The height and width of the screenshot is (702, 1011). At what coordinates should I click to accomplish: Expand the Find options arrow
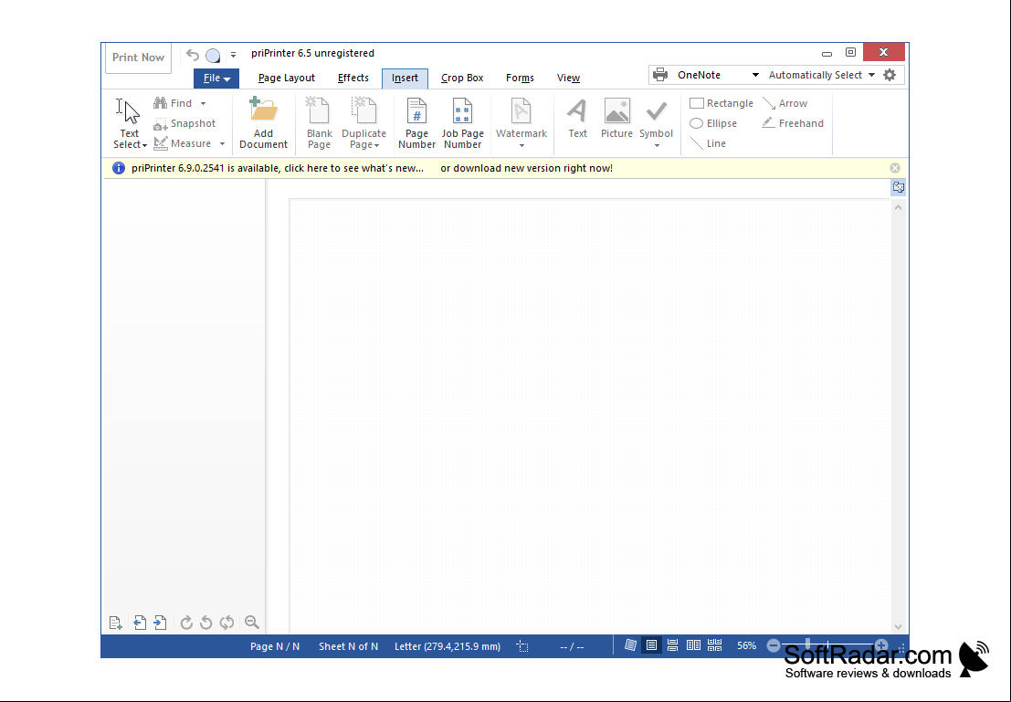coord(203,103)
